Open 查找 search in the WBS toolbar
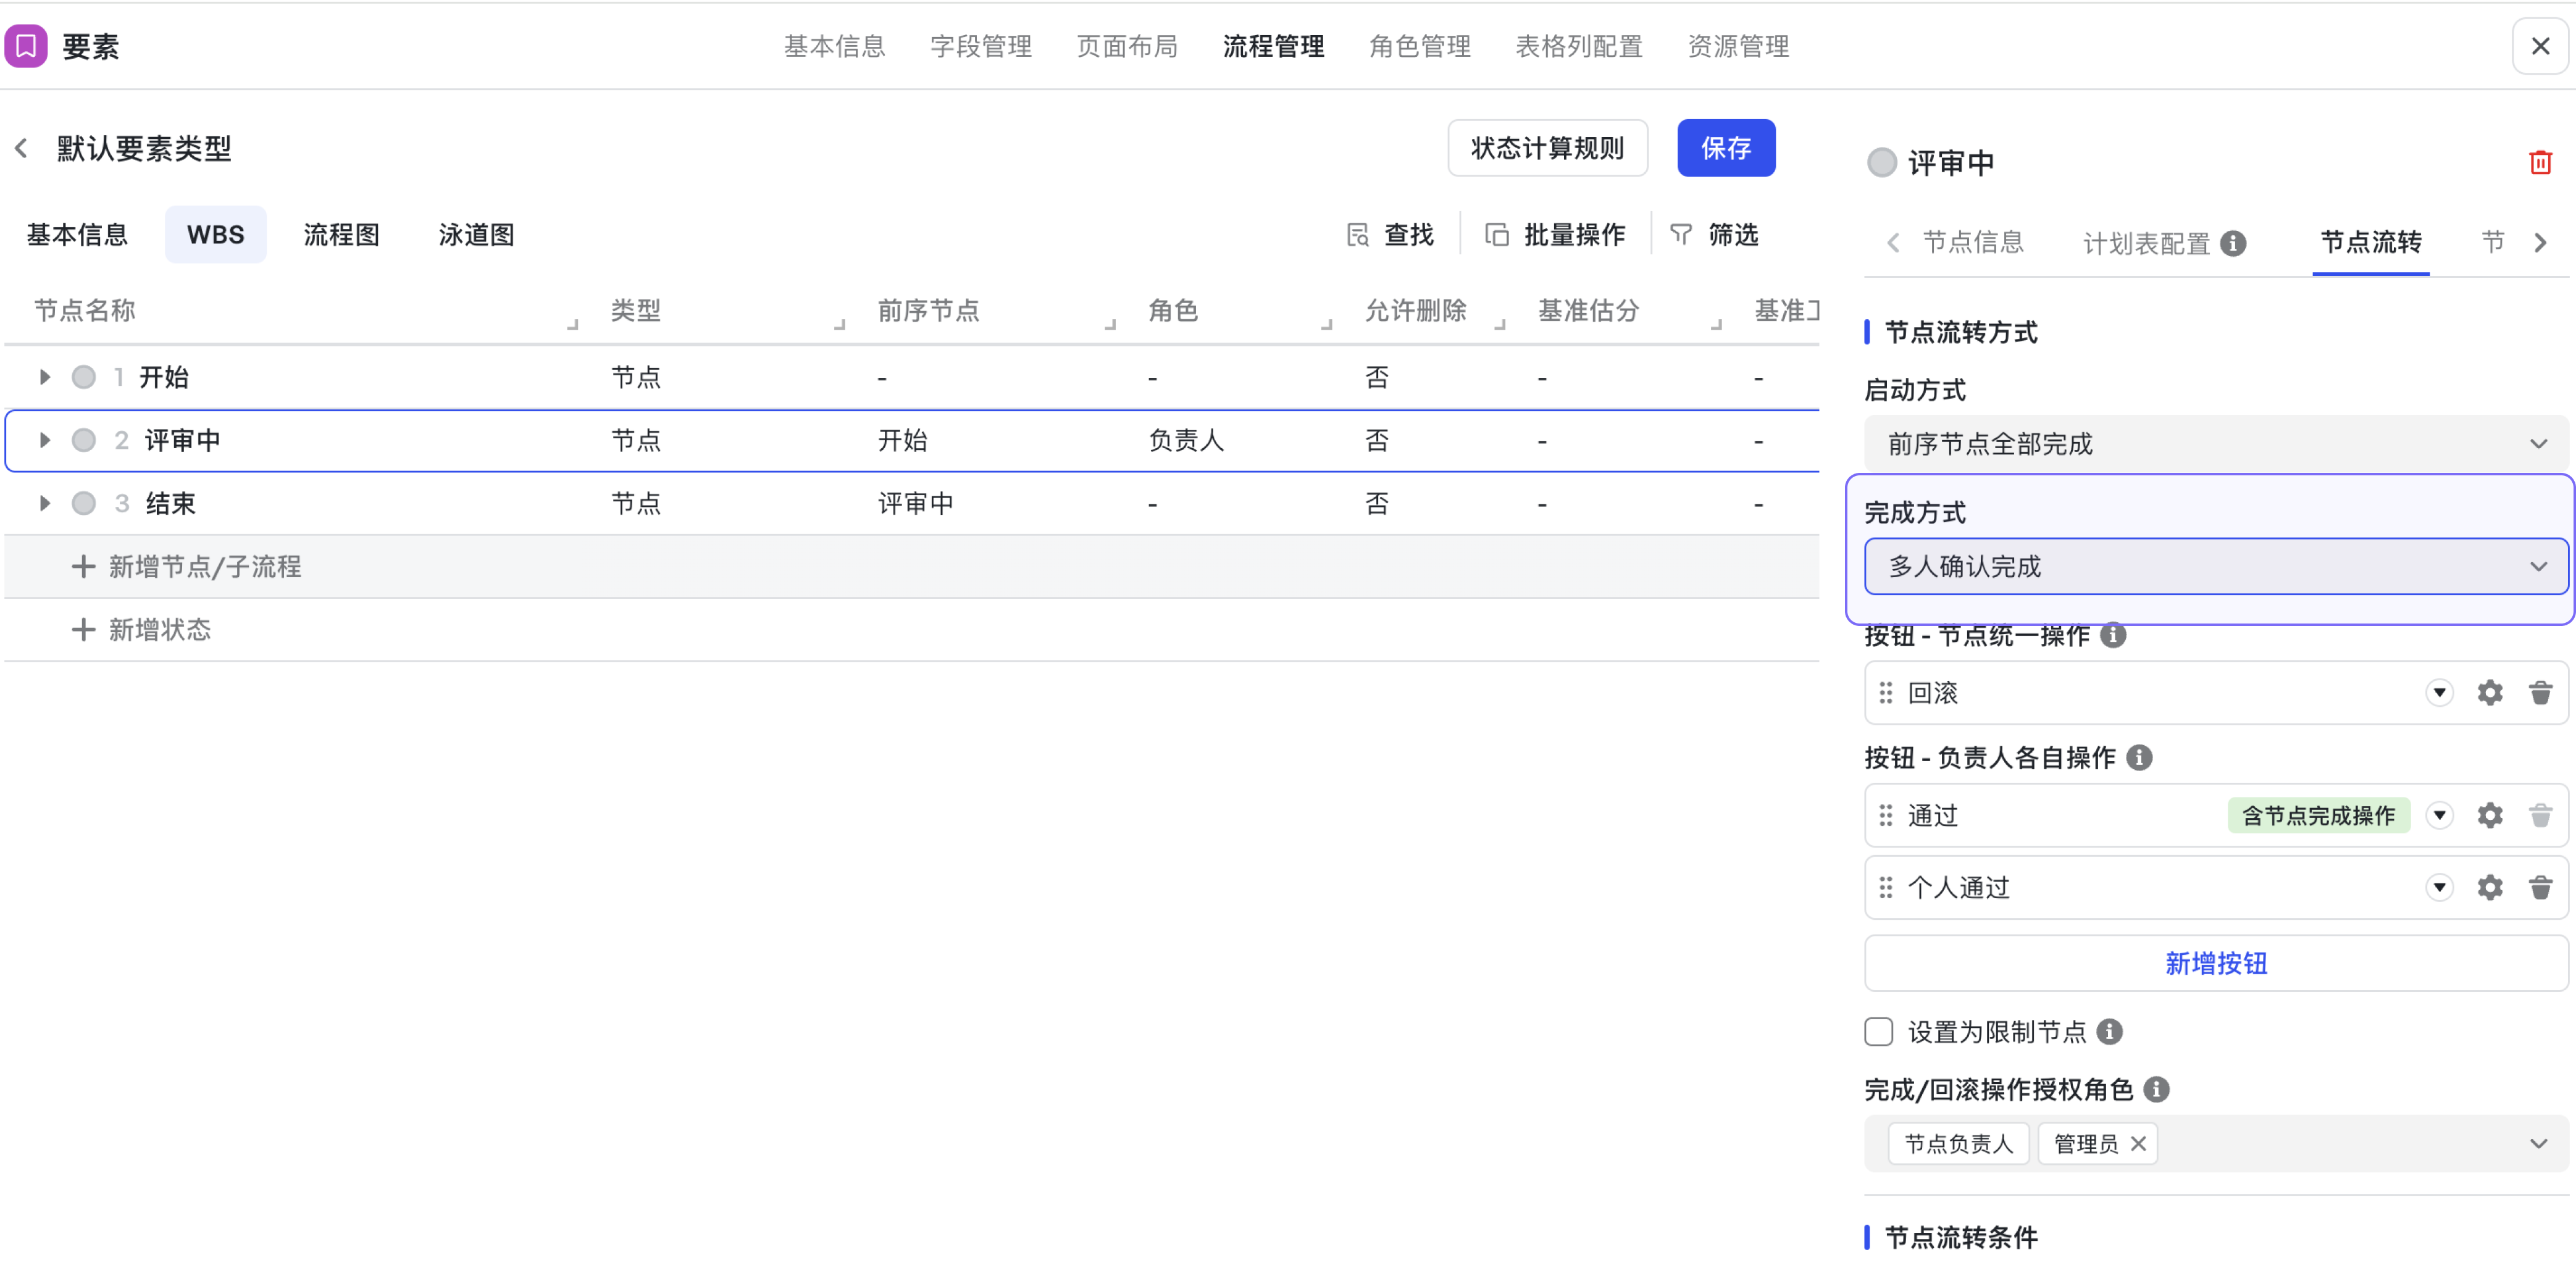This screenshot has width=2576, height=1268. click(x=1390, y=235)
